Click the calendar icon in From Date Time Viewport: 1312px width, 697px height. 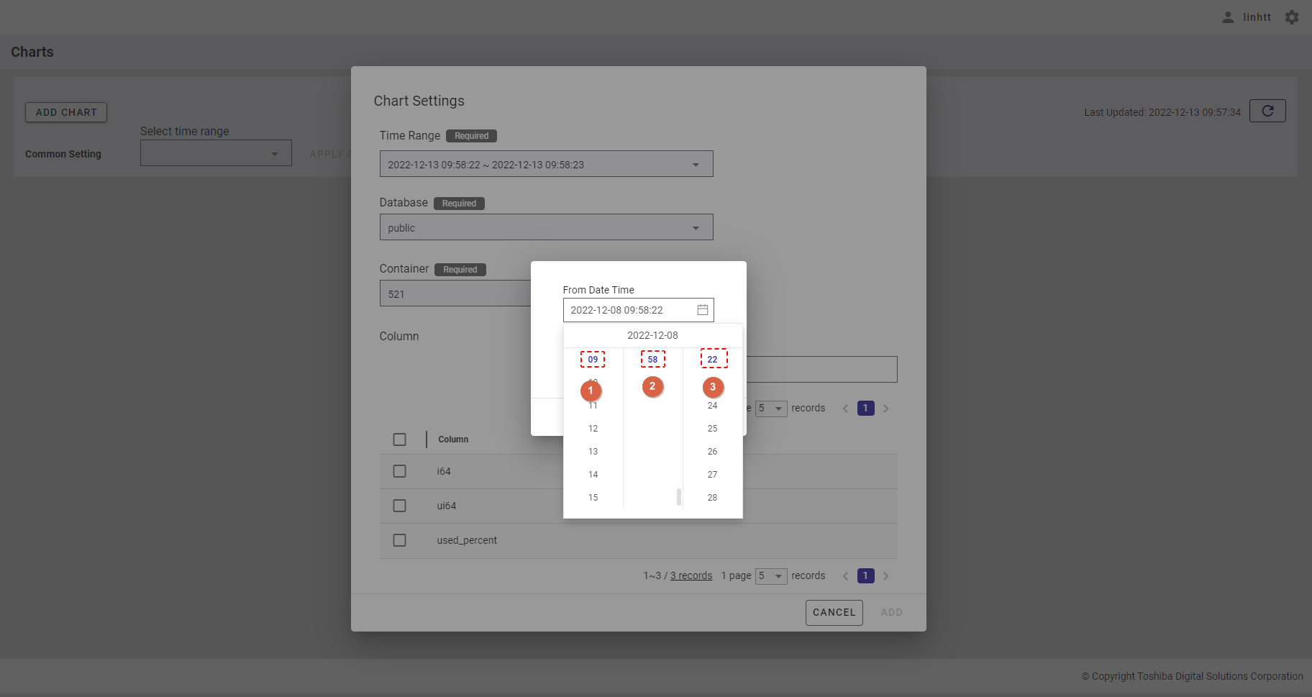(702, 310)
